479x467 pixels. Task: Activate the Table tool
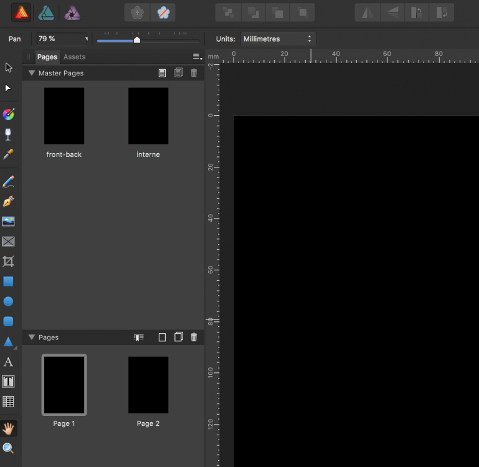point(8,402)
